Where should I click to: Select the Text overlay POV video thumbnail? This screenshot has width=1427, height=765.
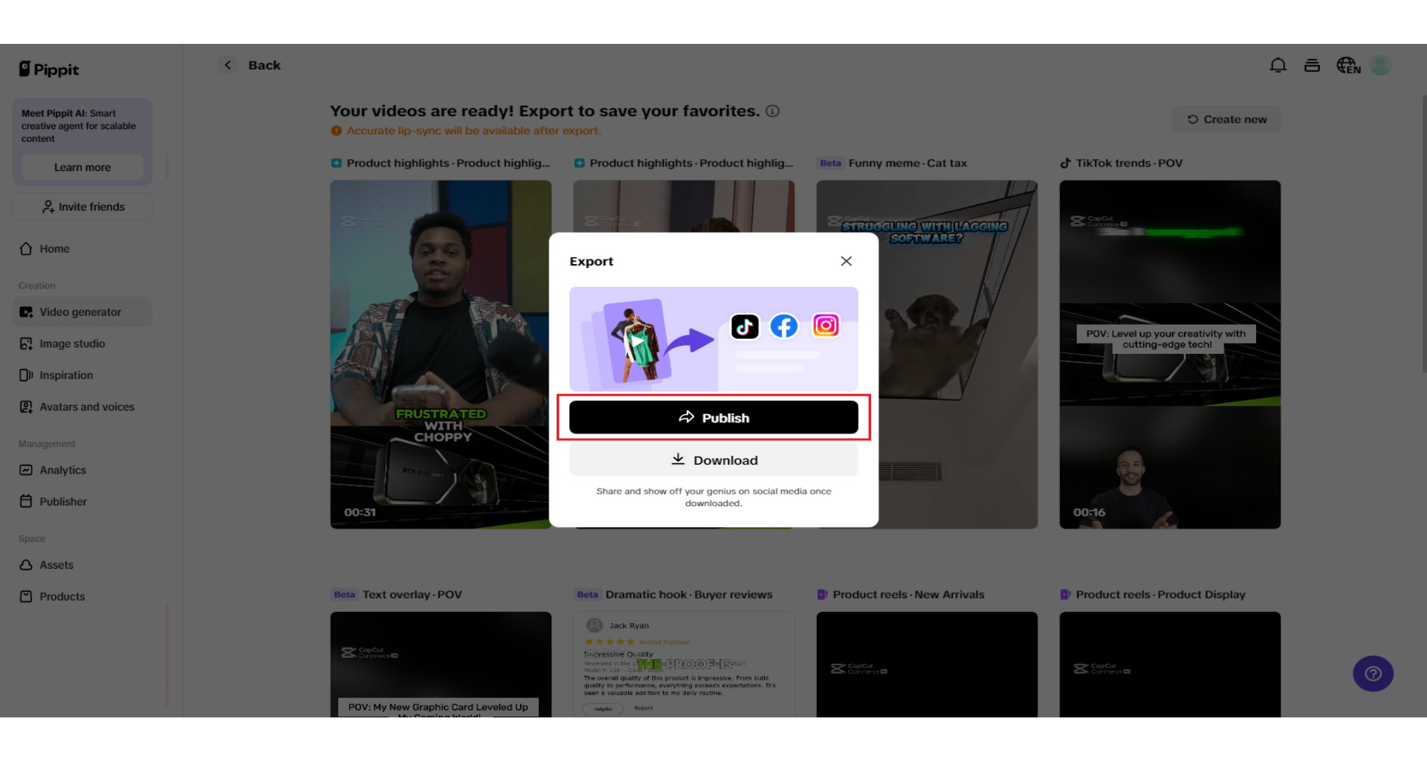441,664
